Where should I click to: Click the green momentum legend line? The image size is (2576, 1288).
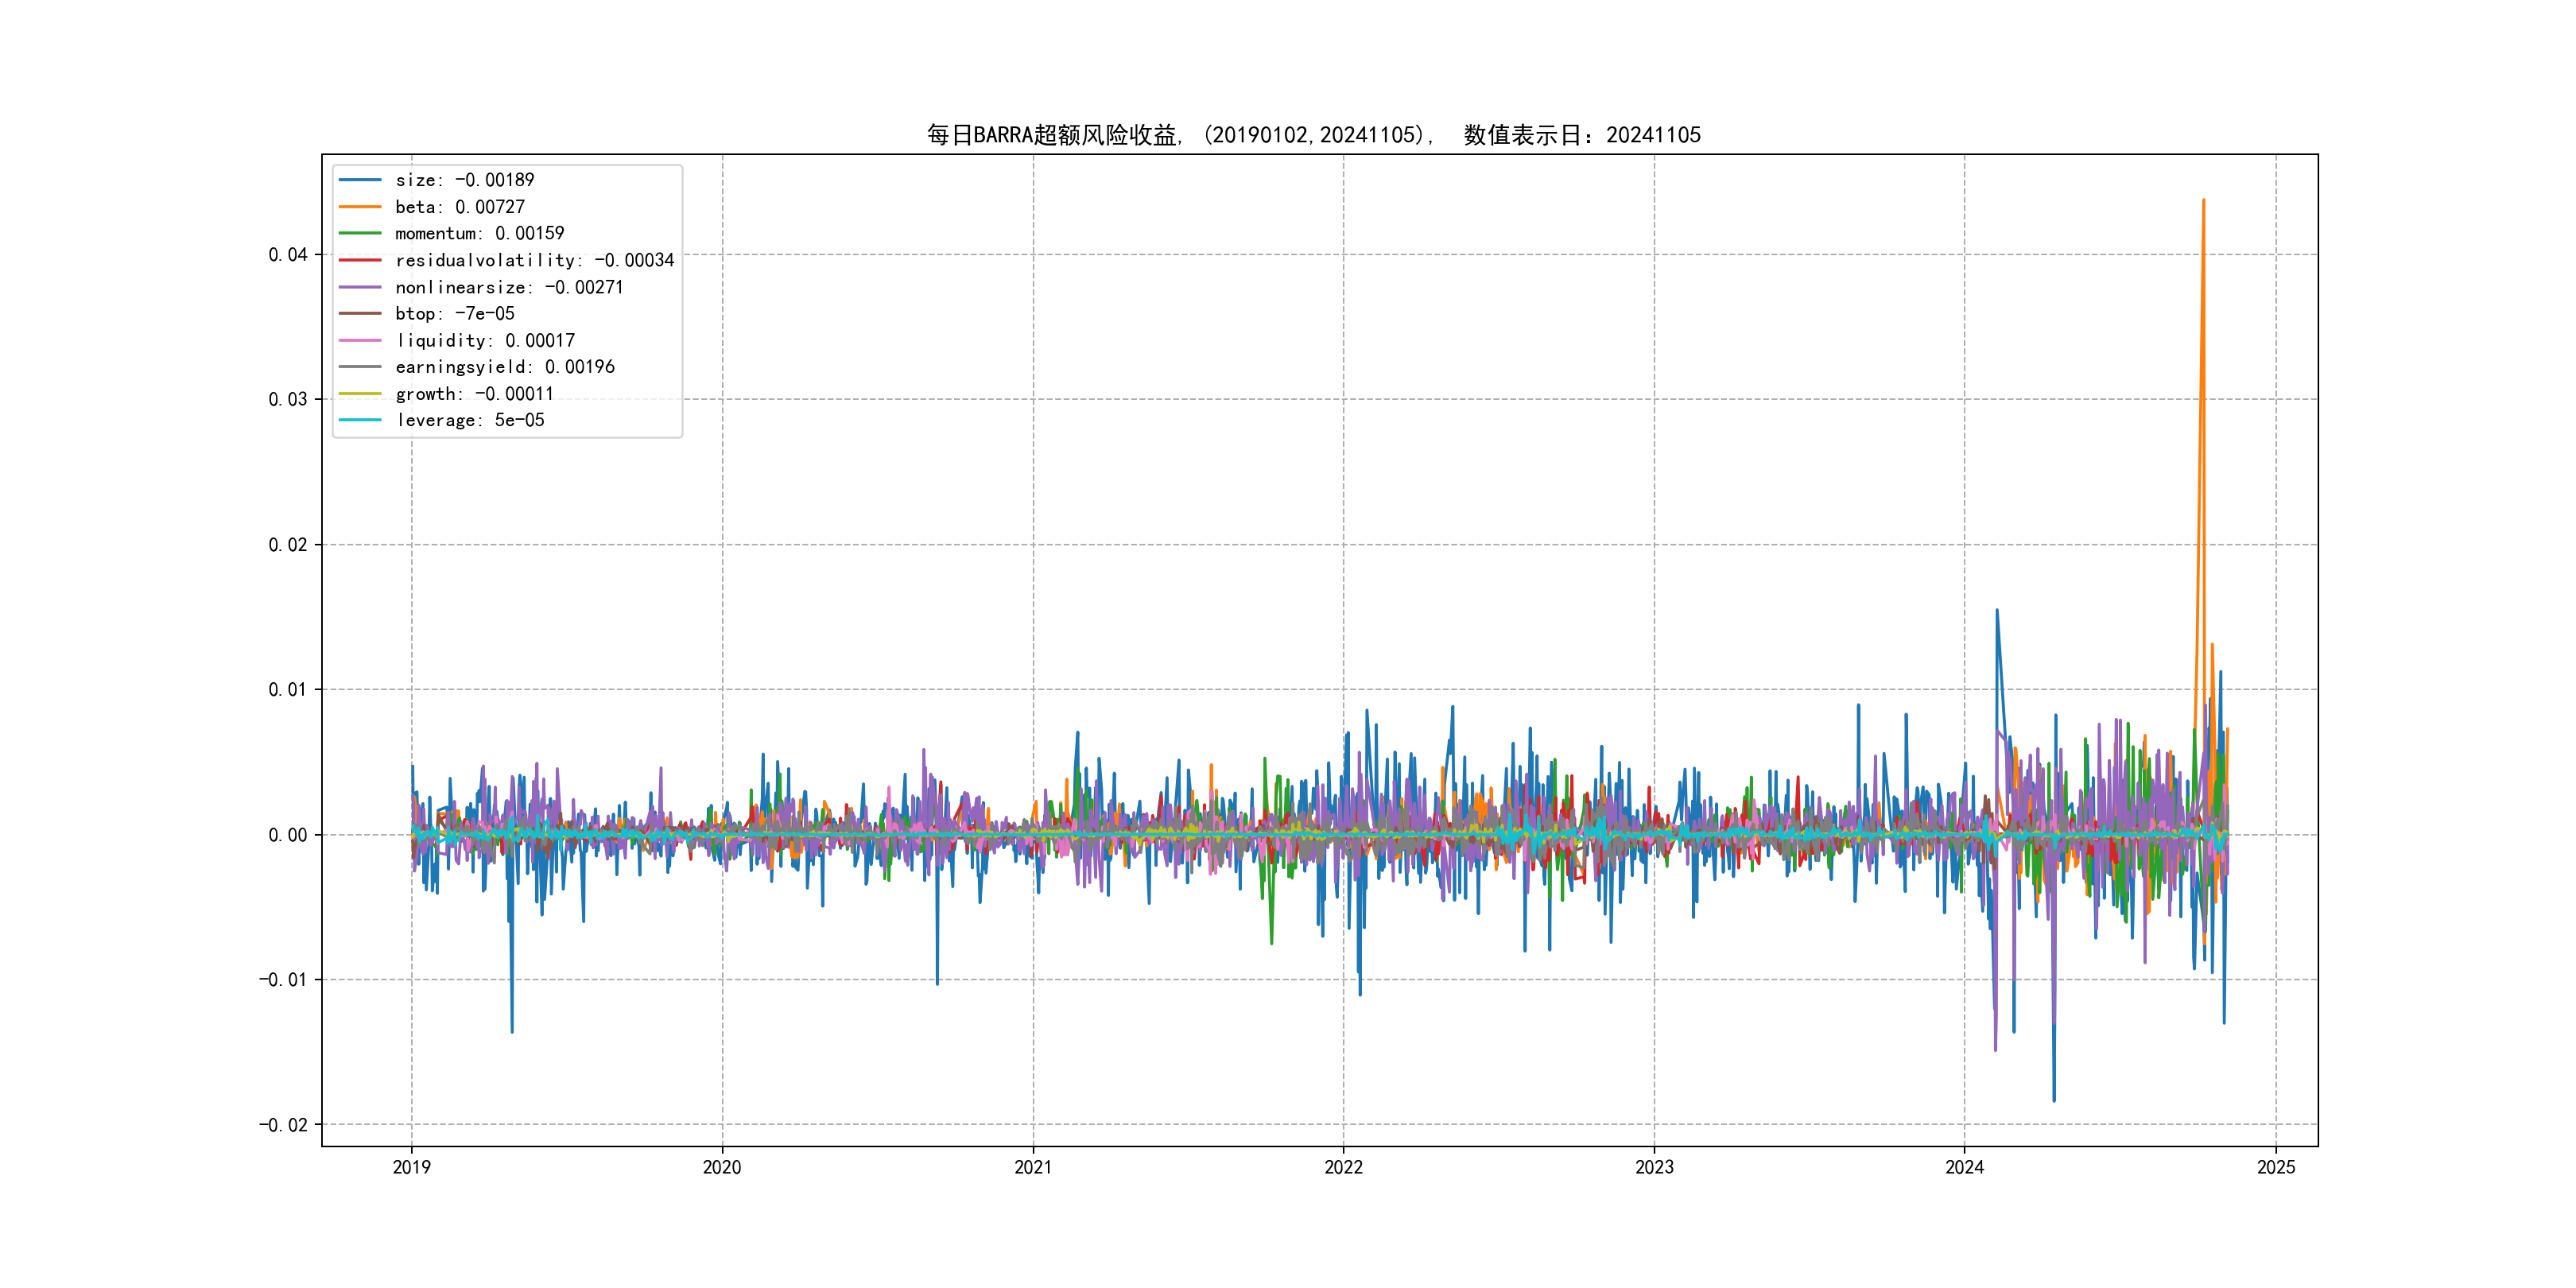[360, 233]
